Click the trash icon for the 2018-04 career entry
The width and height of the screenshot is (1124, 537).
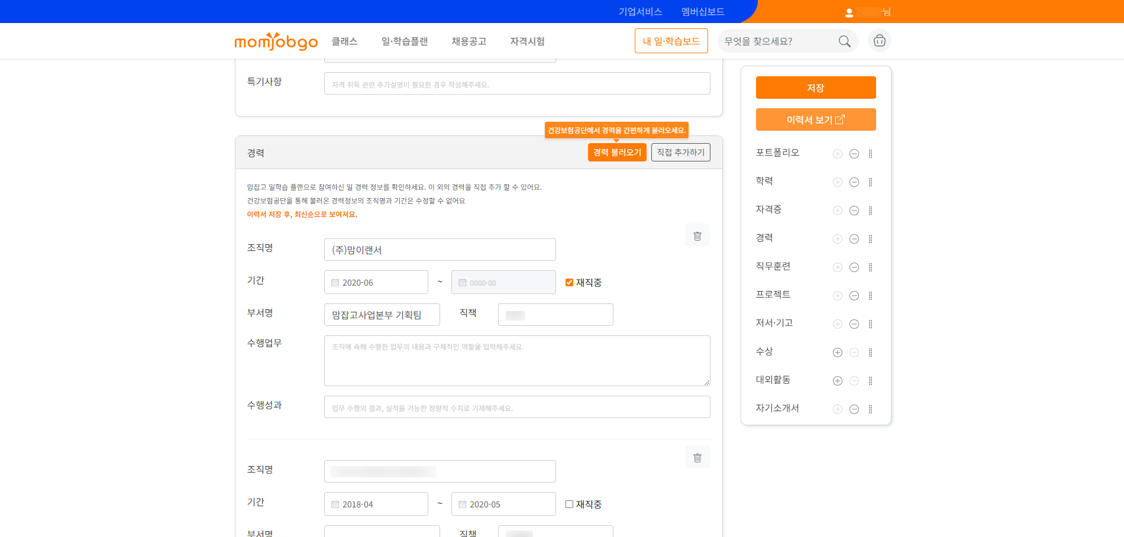coord(697,457)
